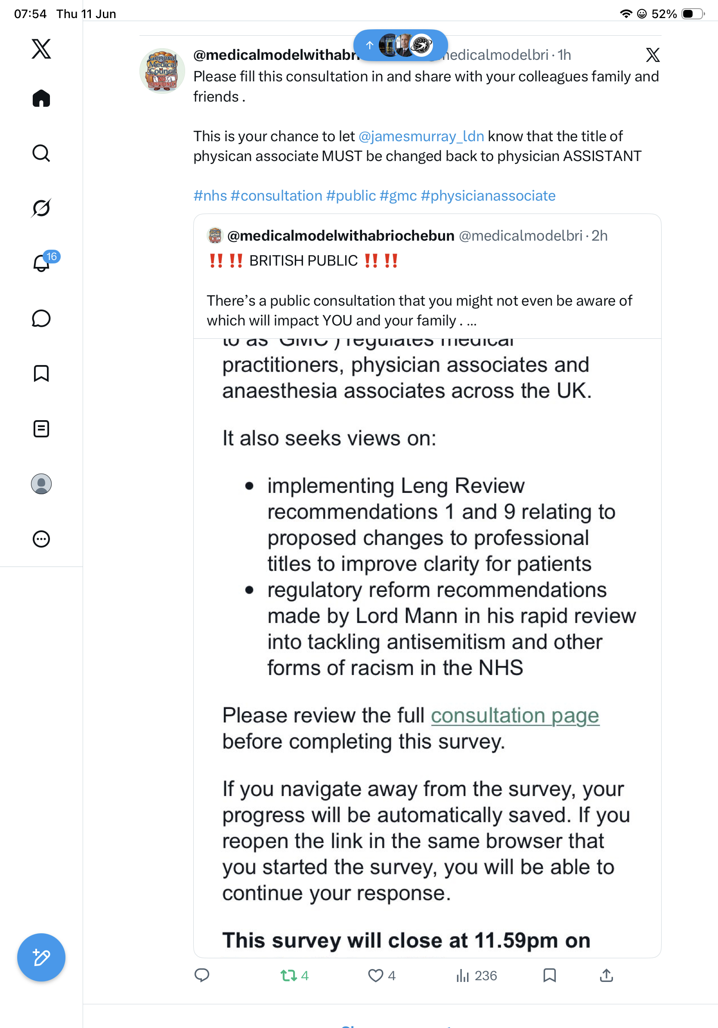Open Bookmarks in the sidebar
Viewport: 718px width, 1028px height.
41,373
